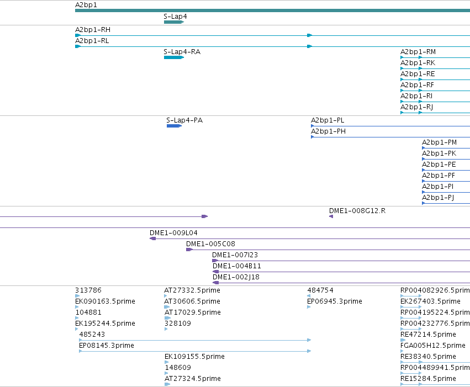Image resolution: width=470 pixels, height=387 pixels.
Task: Select the A2bp1 gene bar
Action: click(x=272, y=10)
